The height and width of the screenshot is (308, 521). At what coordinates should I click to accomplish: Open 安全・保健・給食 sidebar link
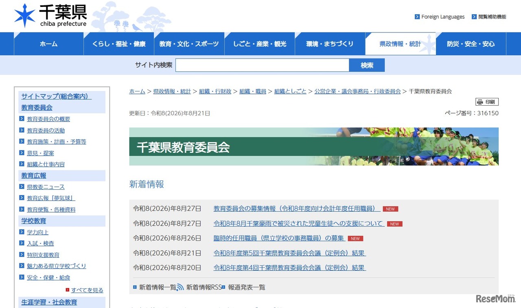point(48,278)
